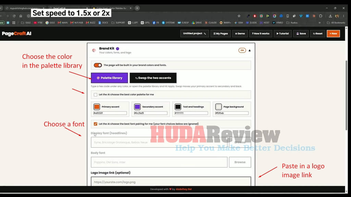
Task: Click the Logo image link field
Action: click(171, 182)
